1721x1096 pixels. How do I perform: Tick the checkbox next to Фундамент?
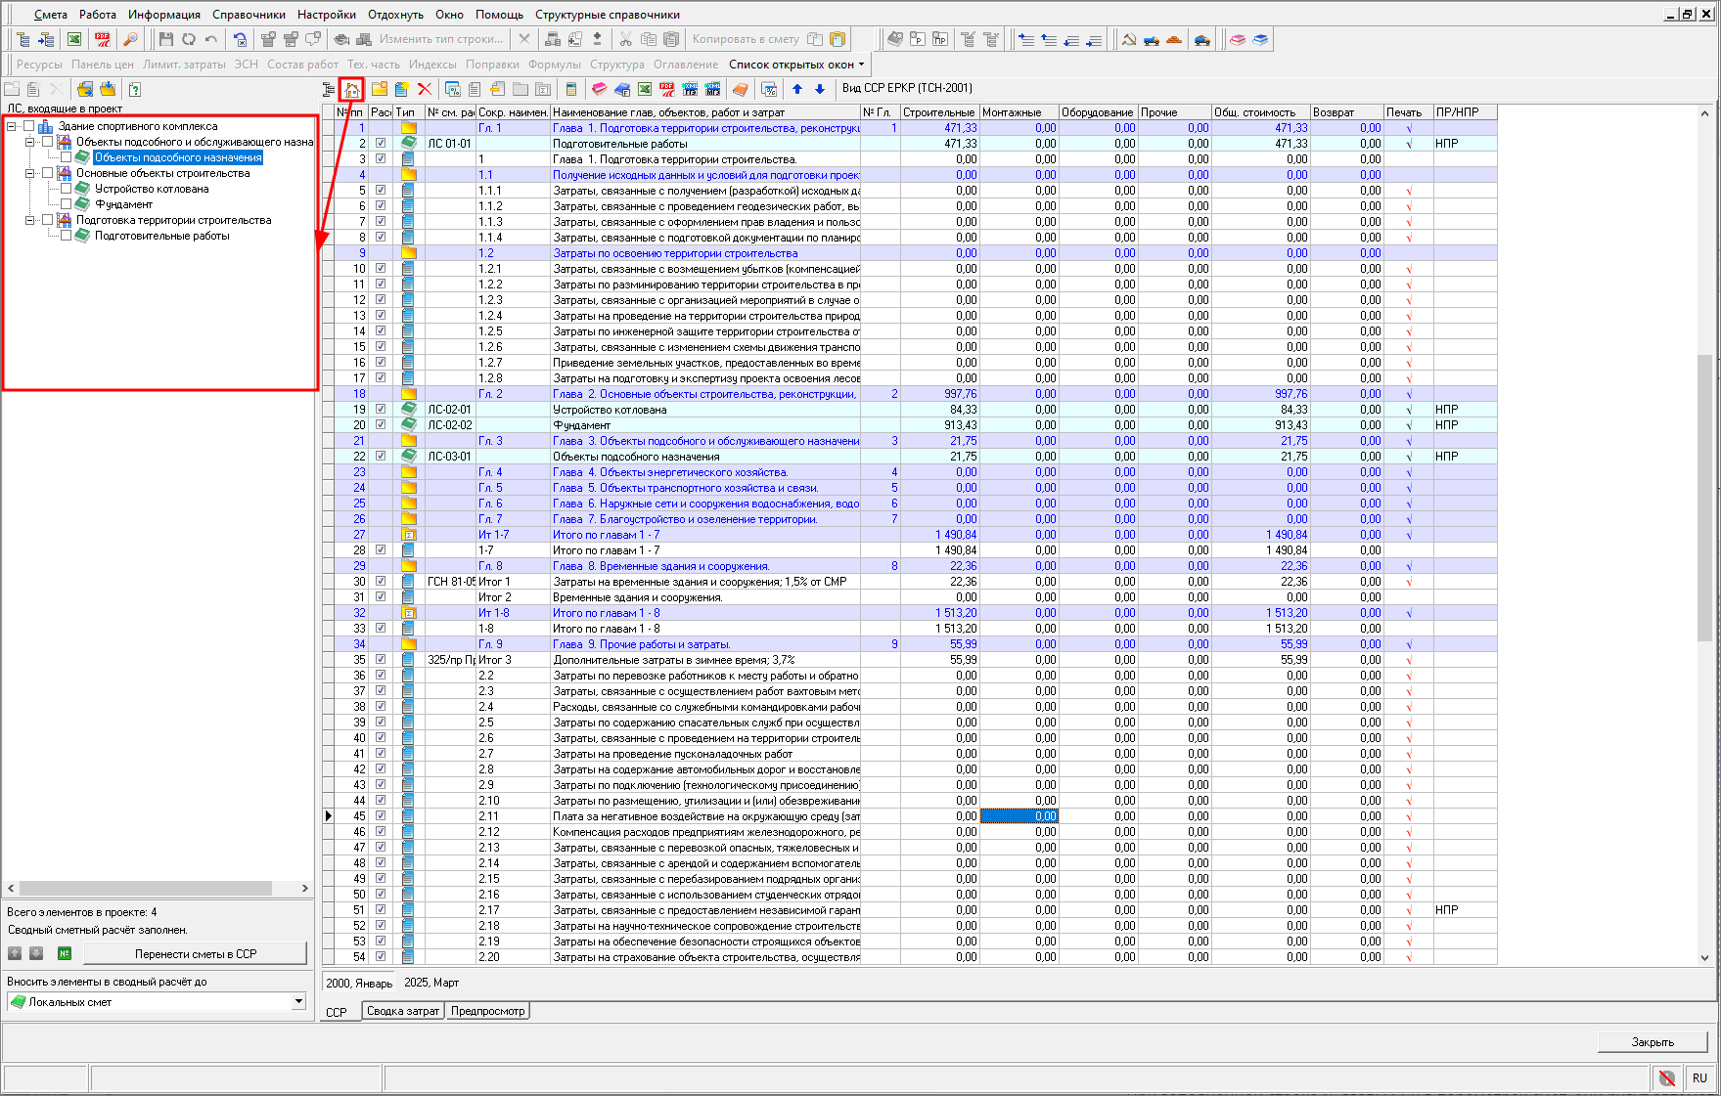click(x=66, y=204)
